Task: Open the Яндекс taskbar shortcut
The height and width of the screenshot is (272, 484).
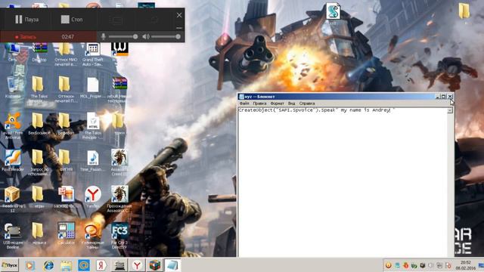Action: click(x=101, y=265)
